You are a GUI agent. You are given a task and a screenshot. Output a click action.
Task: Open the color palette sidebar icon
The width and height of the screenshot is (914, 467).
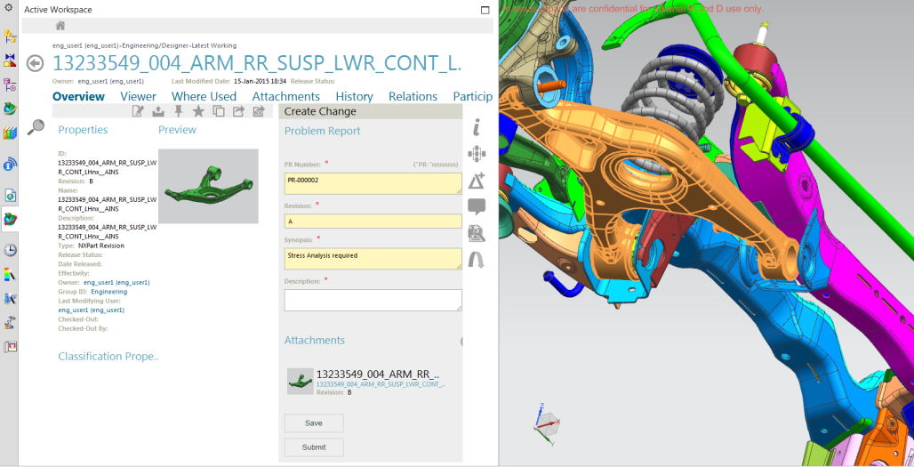pos(10,275)
